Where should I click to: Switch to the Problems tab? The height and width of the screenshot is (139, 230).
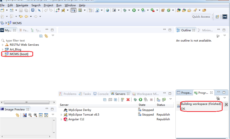68,94
